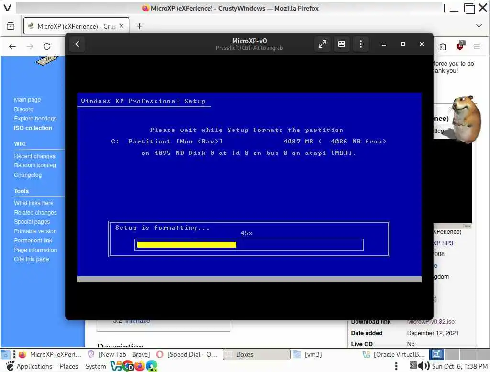Open Permanent link in Tools
Screen dimensions: 490x372
pyautogui.click(x=33, y=240)
